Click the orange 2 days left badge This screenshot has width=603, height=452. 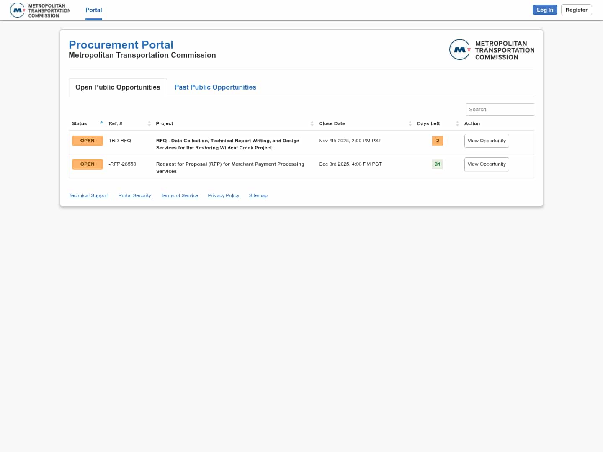point(437,141)
